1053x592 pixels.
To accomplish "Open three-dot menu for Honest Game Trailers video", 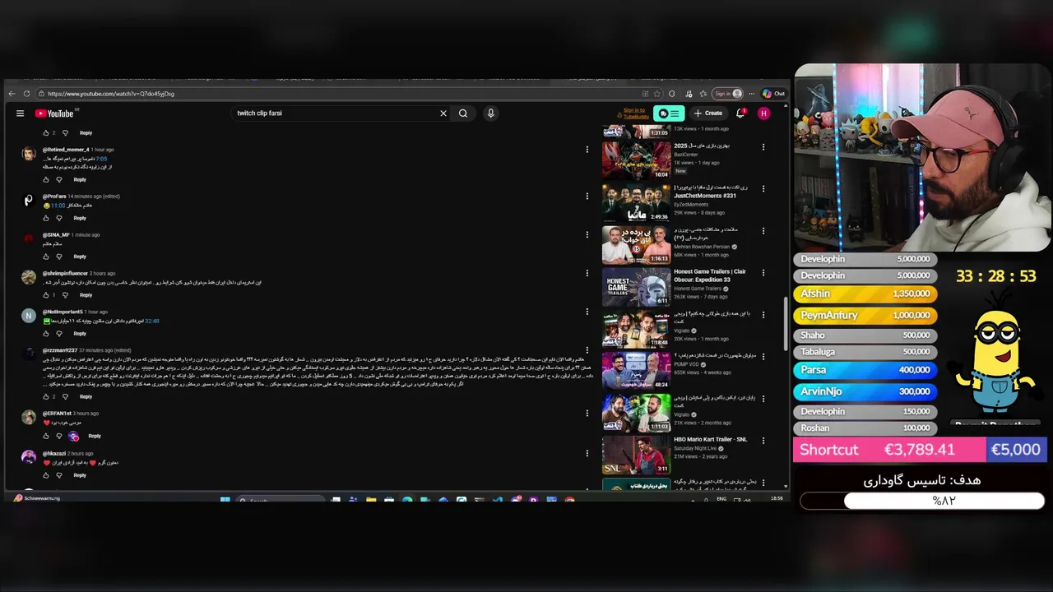I will (763, 273).
